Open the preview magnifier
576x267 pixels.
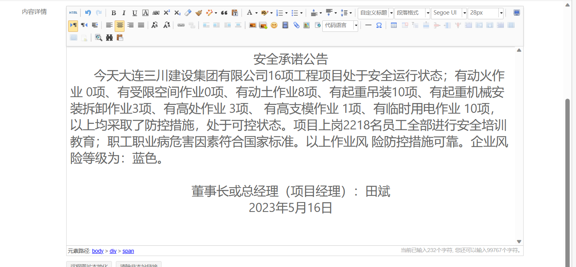coord(98,38)
